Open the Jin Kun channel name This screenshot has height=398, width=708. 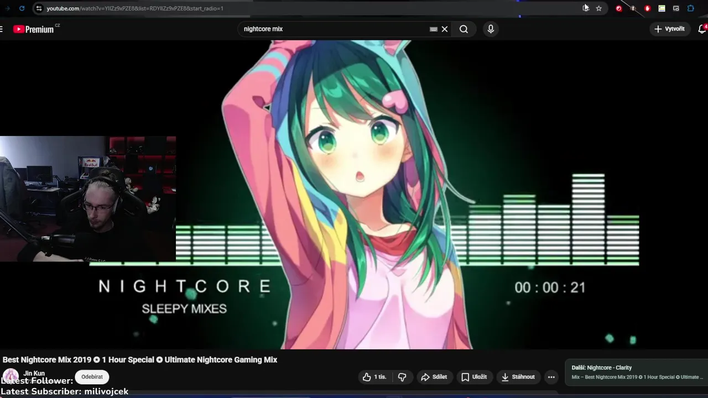pos(34,373)
